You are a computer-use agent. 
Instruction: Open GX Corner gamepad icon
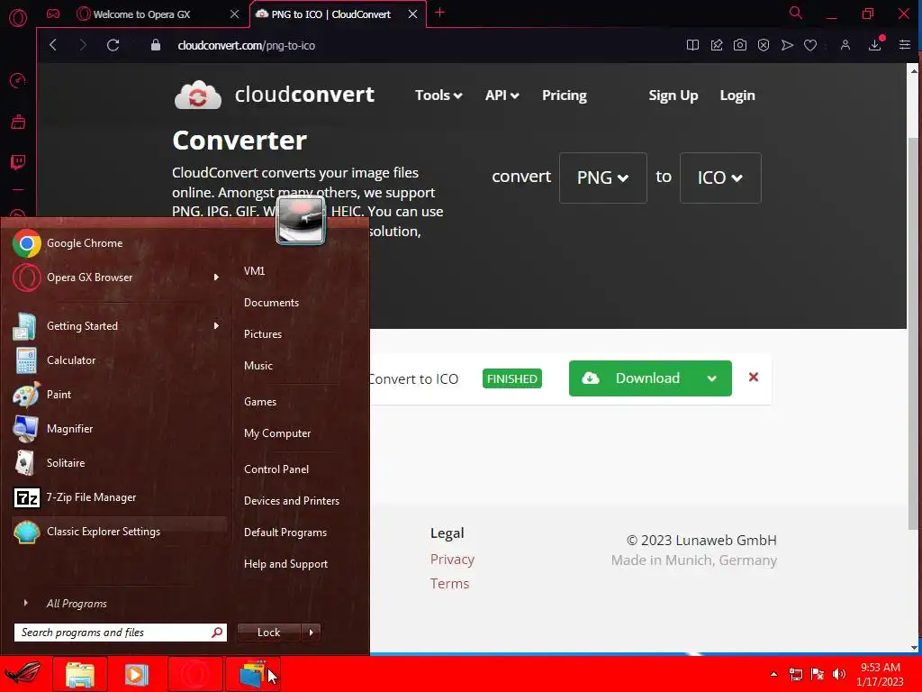[x=53, y=14]
